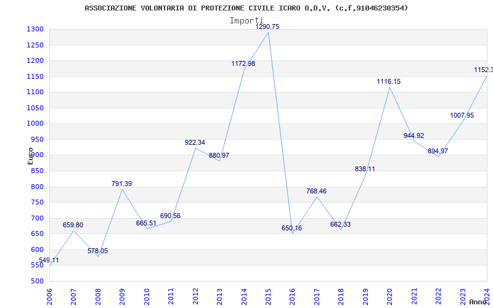Click the x-axis year 2008
493x308 pixels.
(x=98, y=296)
